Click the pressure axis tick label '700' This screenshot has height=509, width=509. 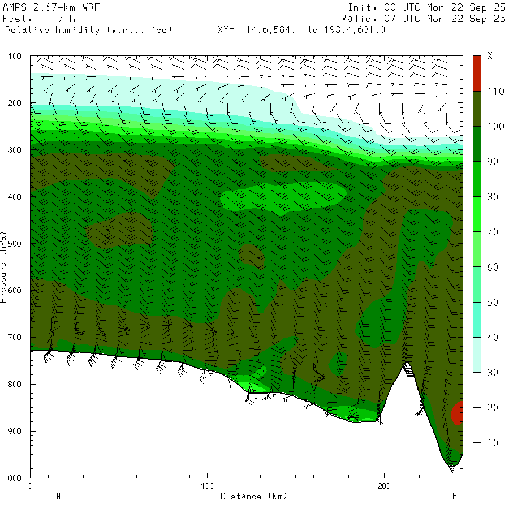15,337
